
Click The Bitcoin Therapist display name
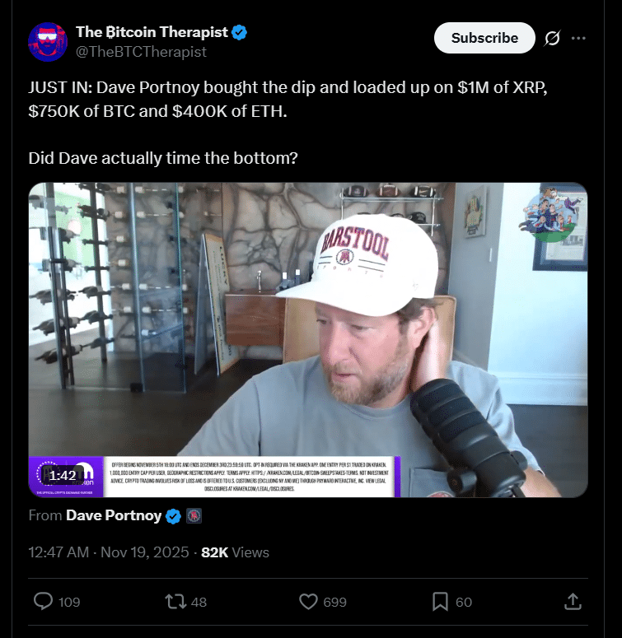(x=152, y=32)
